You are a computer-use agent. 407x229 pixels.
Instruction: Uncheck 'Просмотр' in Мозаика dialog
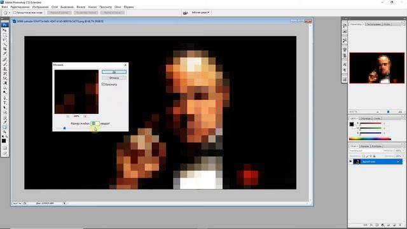point(103,85)
